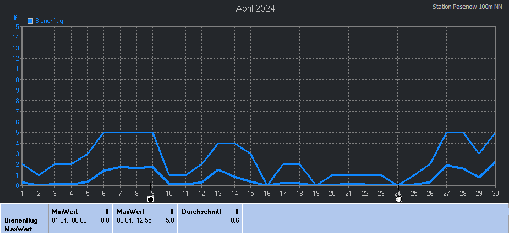Click day 30 on the x-axis
This screenshot has width=509, height=233.
coord(495,194)
